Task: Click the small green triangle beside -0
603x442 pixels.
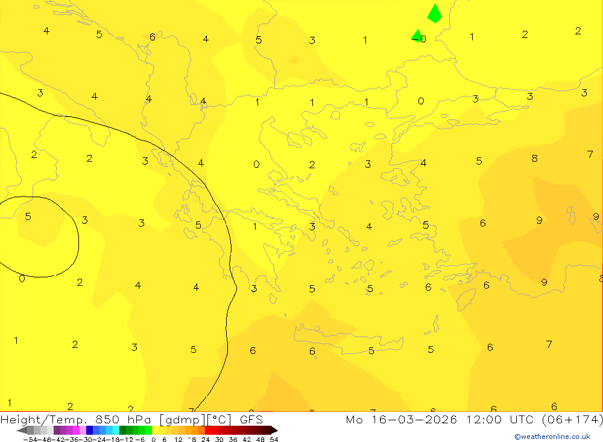Action: pos(417,36)
